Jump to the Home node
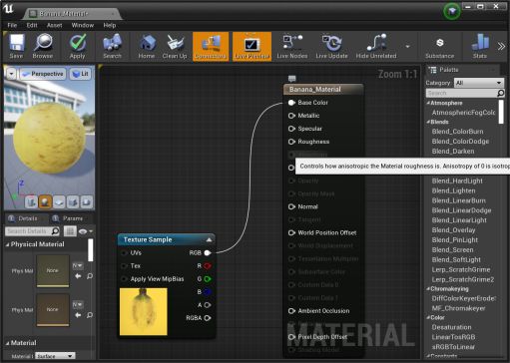 147,47
